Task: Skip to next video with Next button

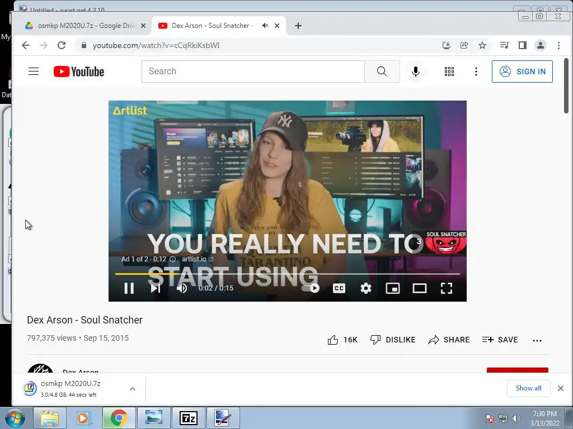Action: [x=156, y=288]
